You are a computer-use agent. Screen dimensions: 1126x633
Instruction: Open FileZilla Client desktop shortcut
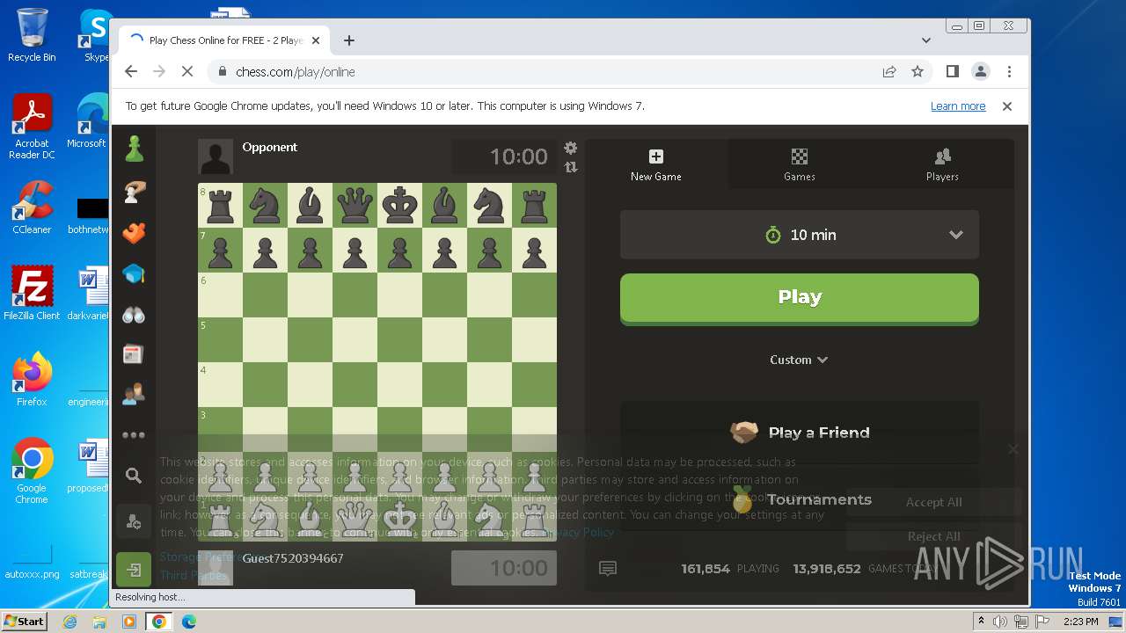[32, 294]
